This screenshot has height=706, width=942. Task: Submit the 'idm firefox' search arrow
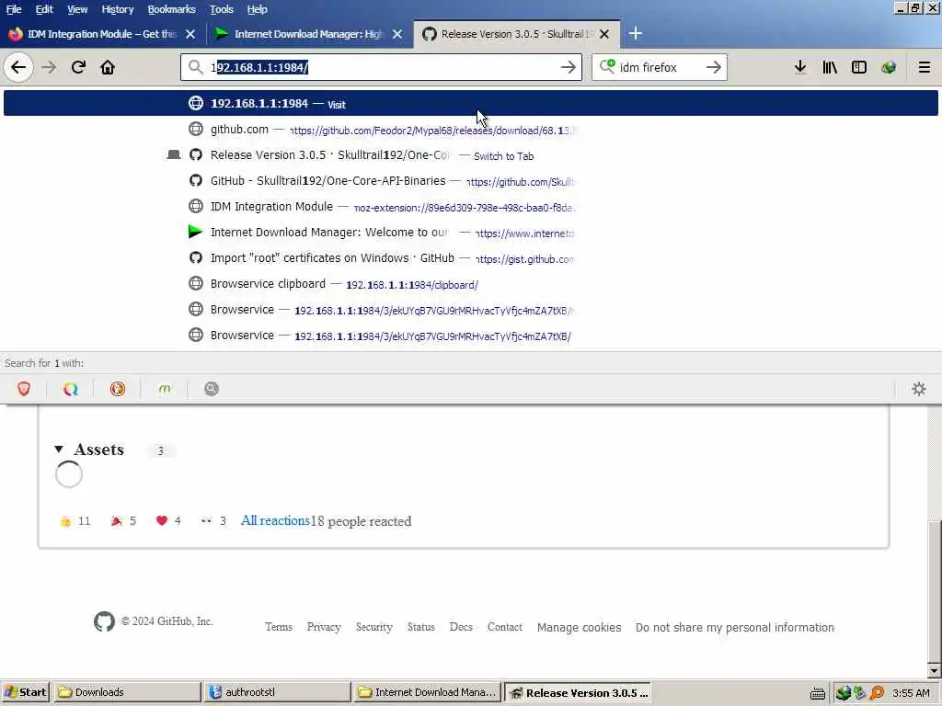pos(714,67)
